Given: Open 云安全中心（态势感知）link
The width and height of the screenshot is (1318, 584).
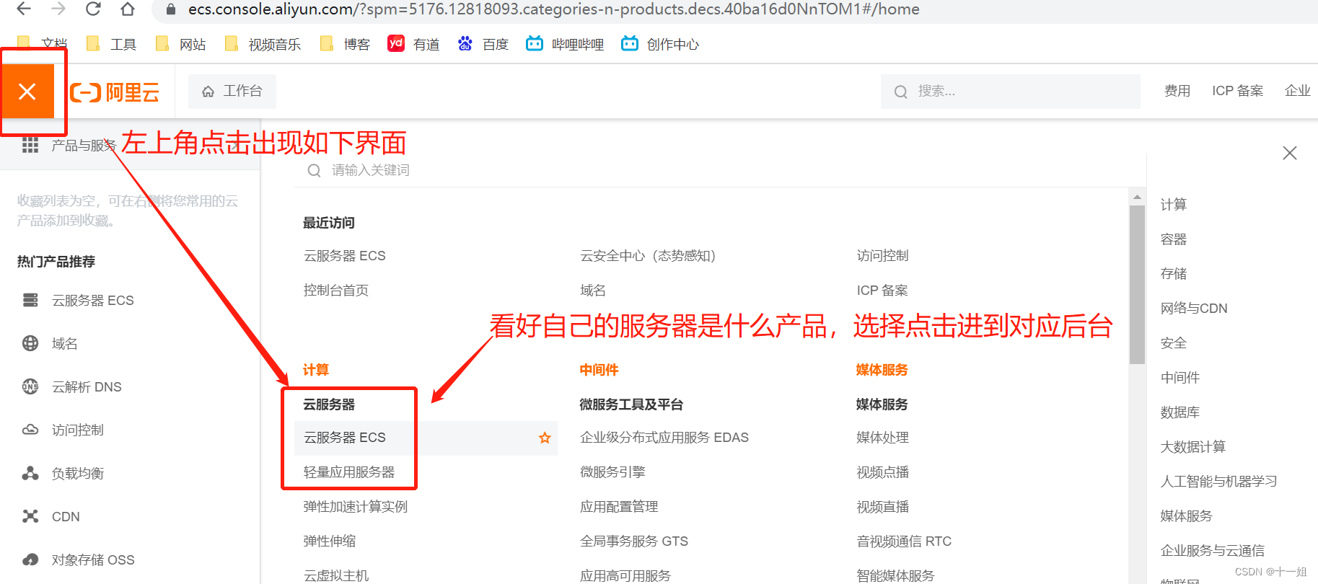Looking at the screenshot, I should [648, 256].
